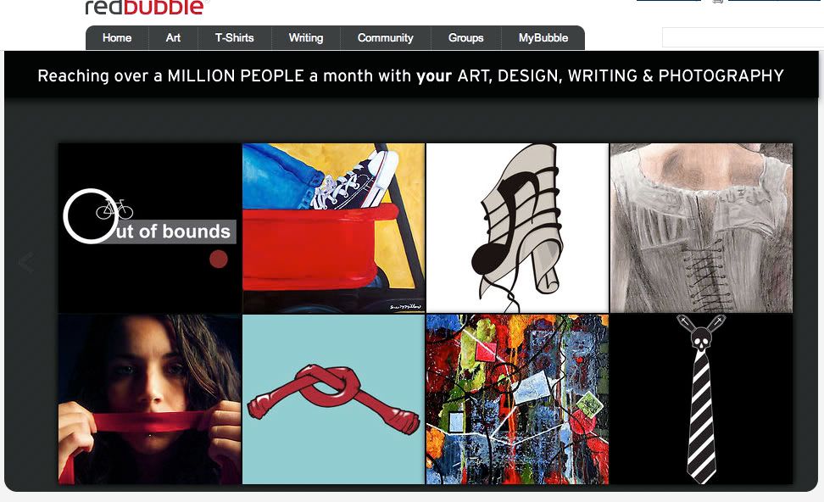Navigate to Groups
The height and width of the screenshot is (502, 824).
(465, 38)
